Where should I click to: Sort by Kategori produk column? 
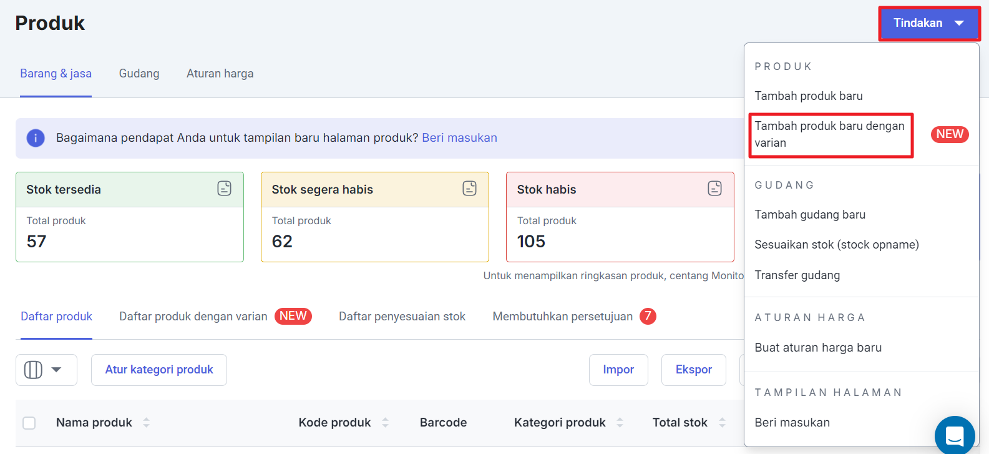point(620,423)
